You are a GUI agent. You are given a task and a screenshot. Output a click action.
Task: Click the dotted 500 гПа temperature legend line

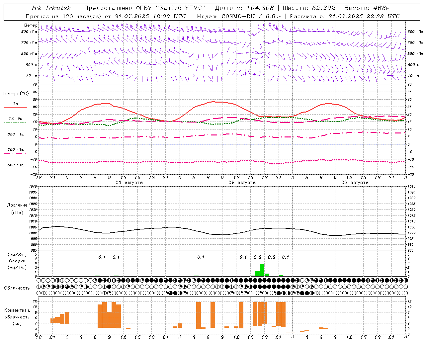(15, 169)
